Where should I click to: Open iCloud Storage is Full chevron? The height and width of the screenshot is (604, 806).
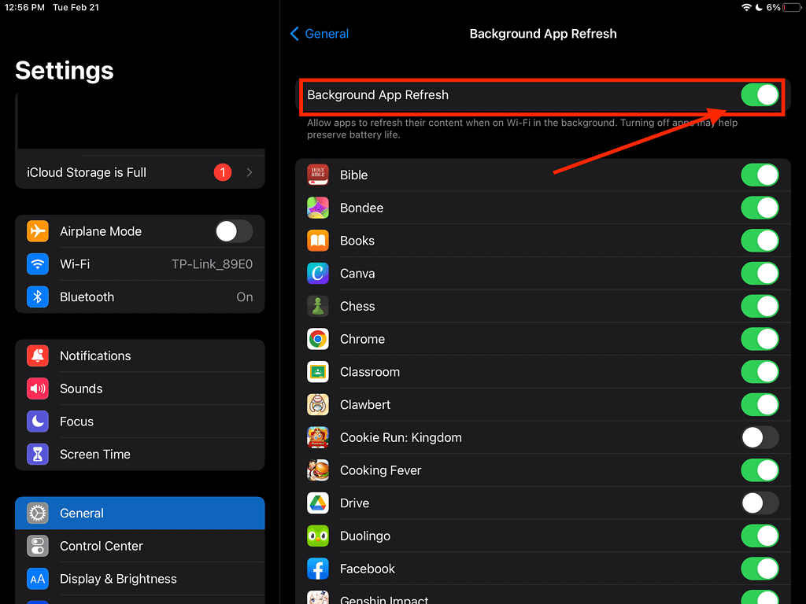coord(250,172)
